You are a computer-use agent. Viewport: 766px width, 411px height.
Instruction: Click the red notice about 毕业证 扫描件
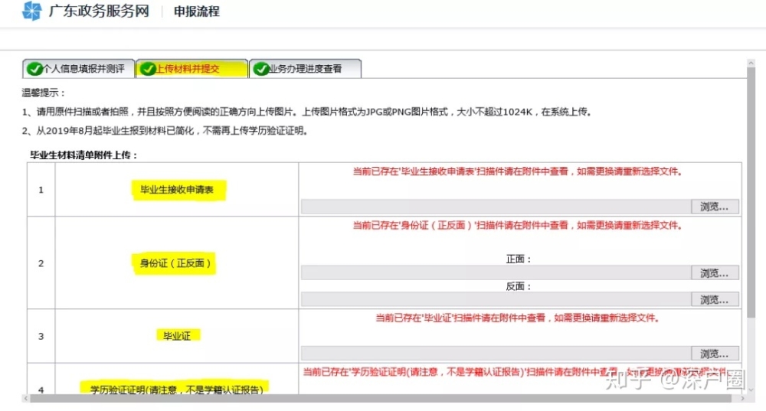tap(518, 318)
